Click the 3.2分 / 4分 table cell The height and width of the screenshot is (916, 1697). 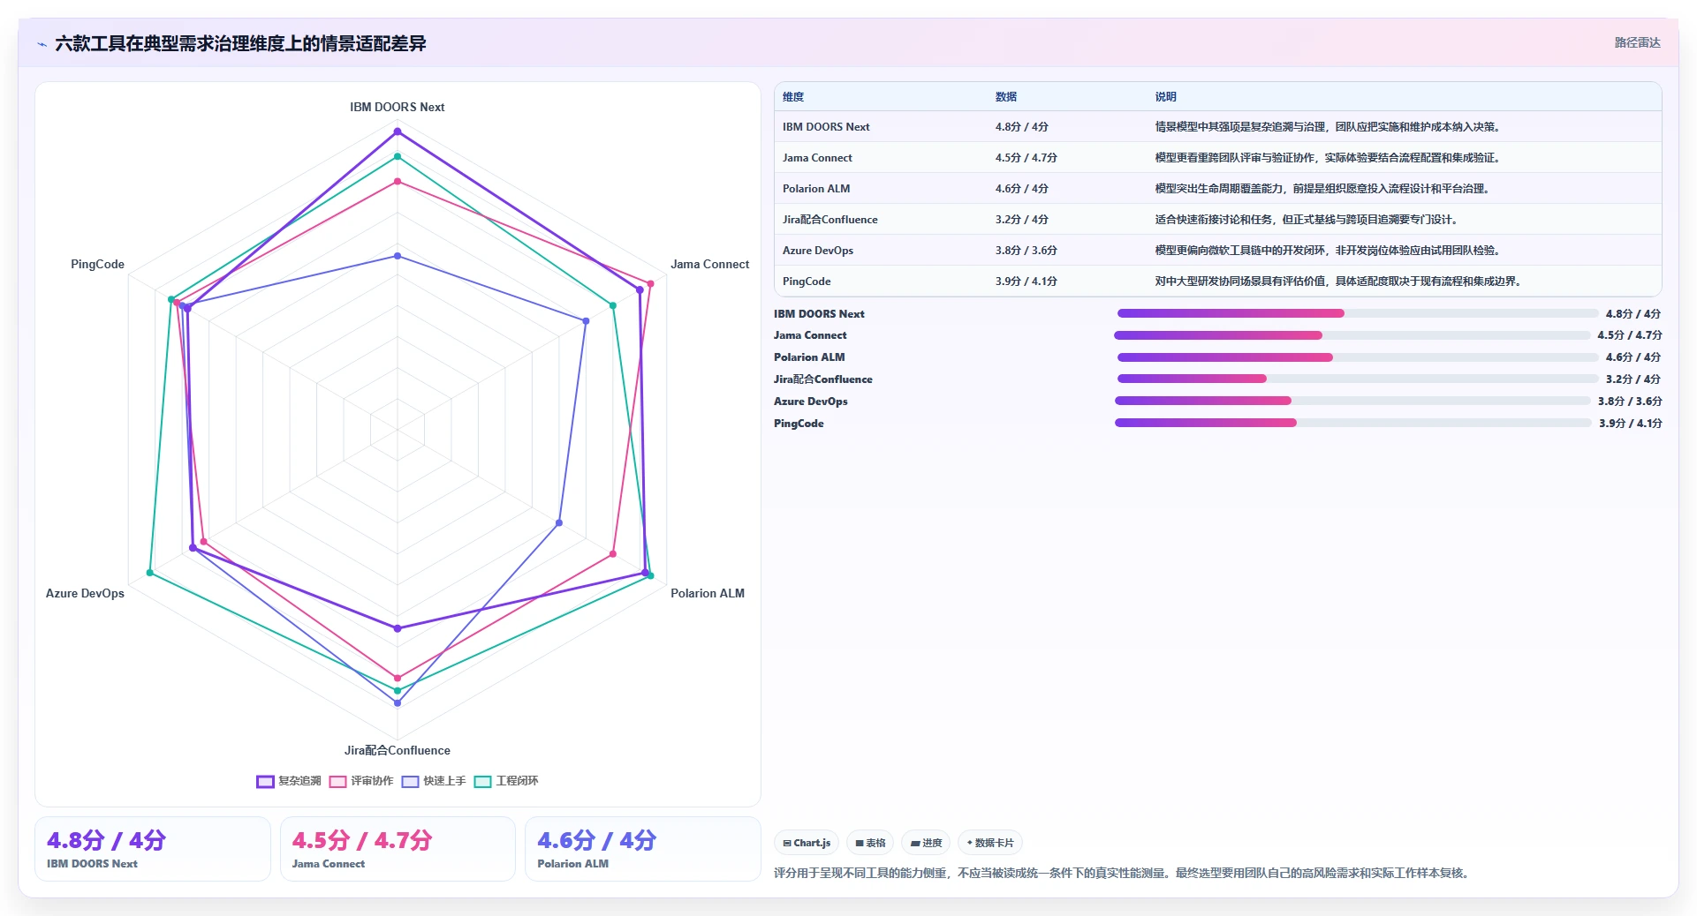1022,220
